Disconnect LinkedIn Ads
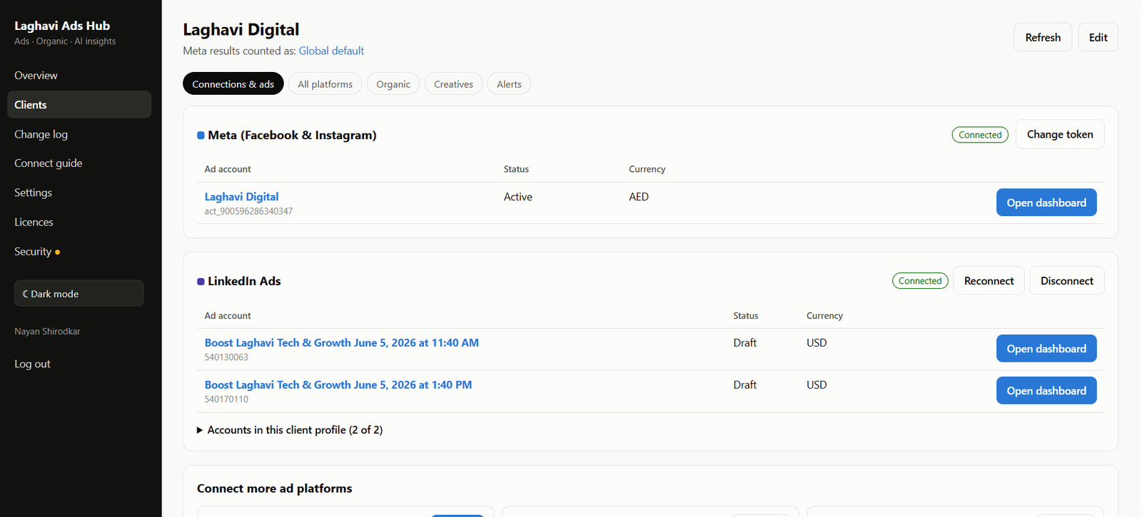This screenshot has height=517, width=1142. [1067, 281]
